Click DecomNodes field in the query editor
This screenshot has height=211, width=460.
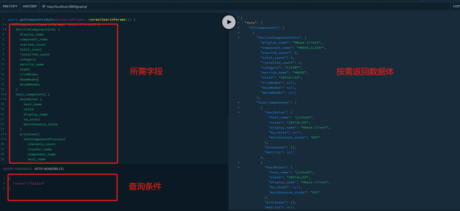(x=30, y=85)
